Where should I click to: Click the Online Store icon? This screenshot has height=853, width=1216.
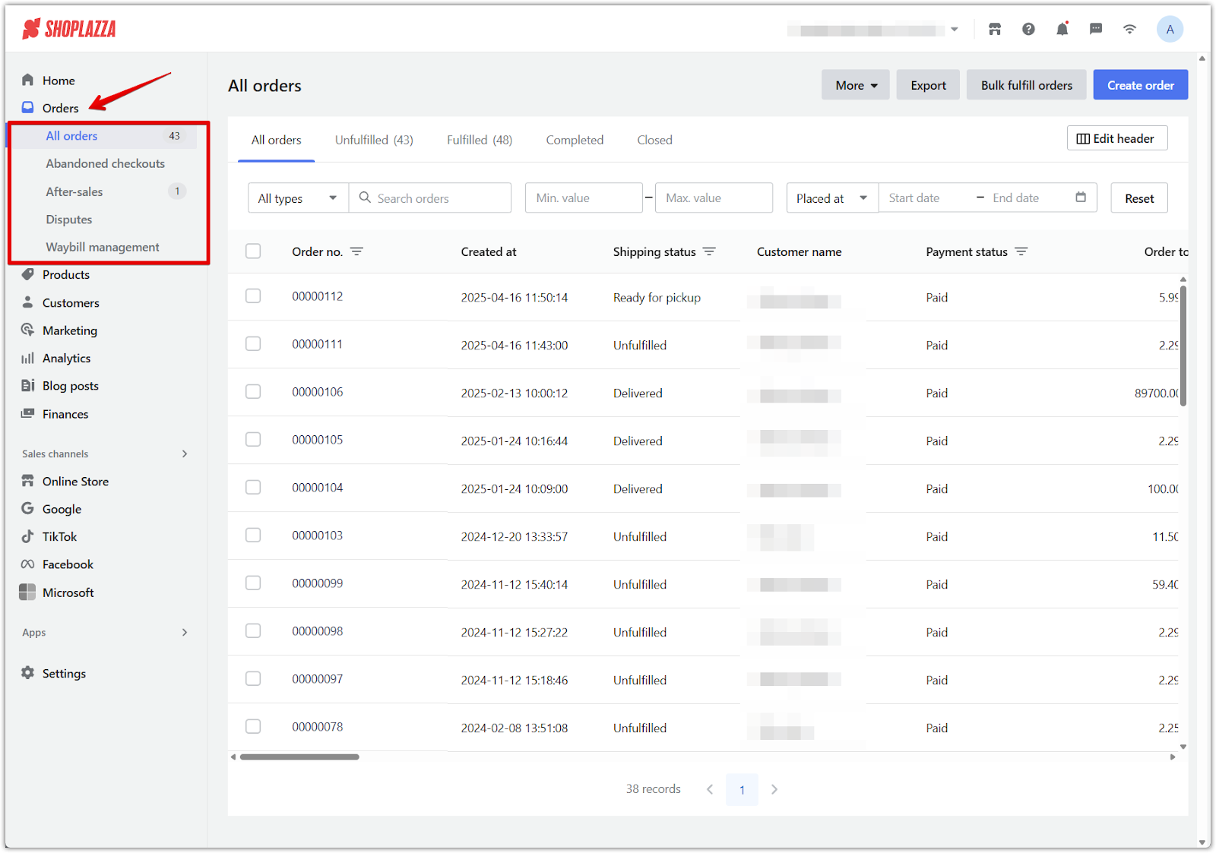[x=28, y=481]
